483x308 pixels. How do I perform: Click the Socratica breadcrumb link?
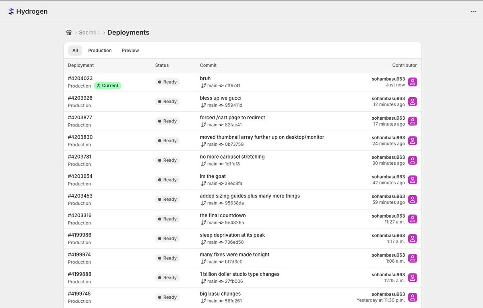90,33
